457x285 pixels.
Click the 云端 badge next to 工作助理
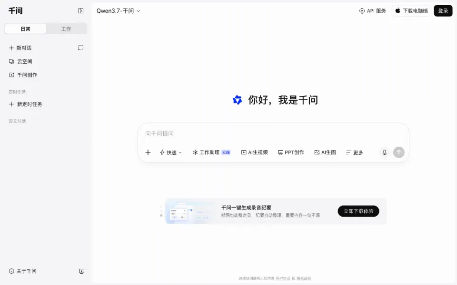[226, 152]
